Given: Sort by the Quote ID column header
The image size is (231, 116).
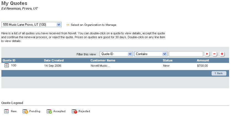Looking at the screenshot, I should tap(9, 60).
